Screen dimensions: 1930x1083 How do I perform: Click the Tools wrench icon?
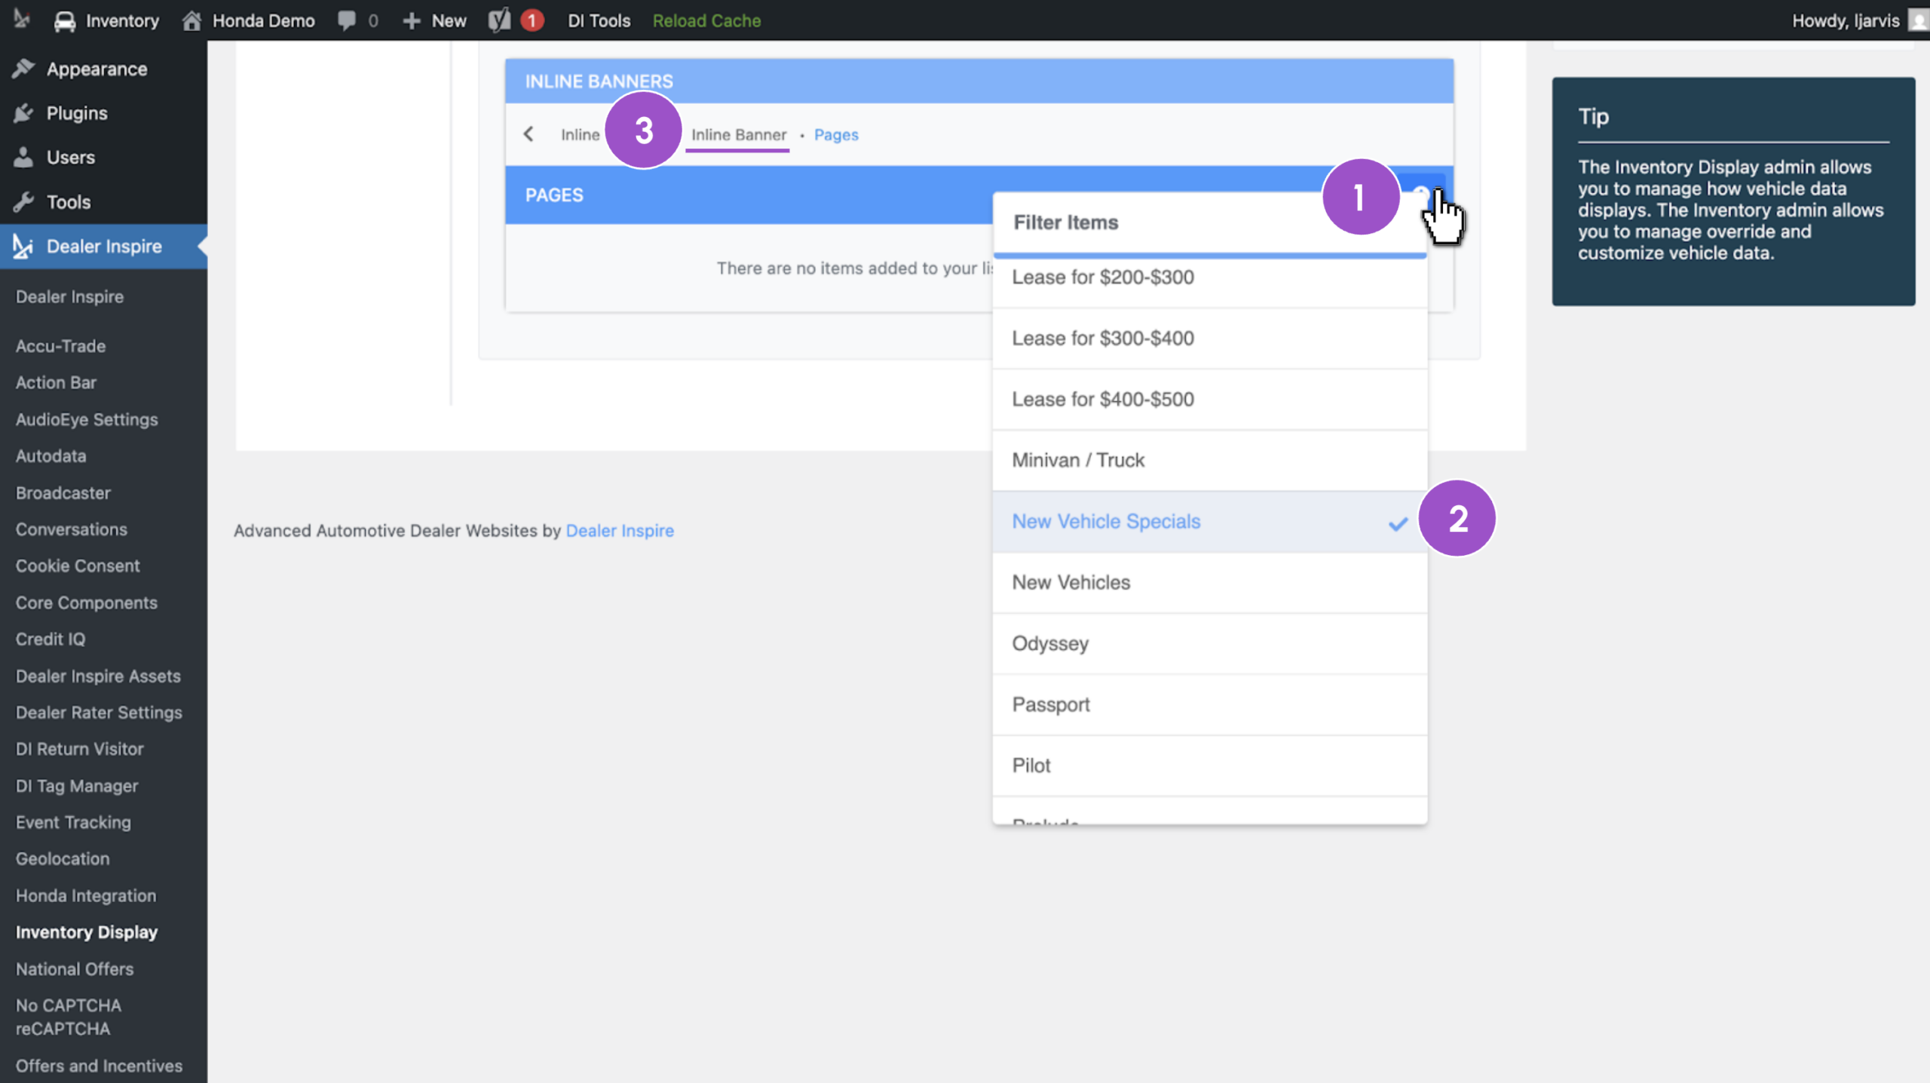coord(23,202)
